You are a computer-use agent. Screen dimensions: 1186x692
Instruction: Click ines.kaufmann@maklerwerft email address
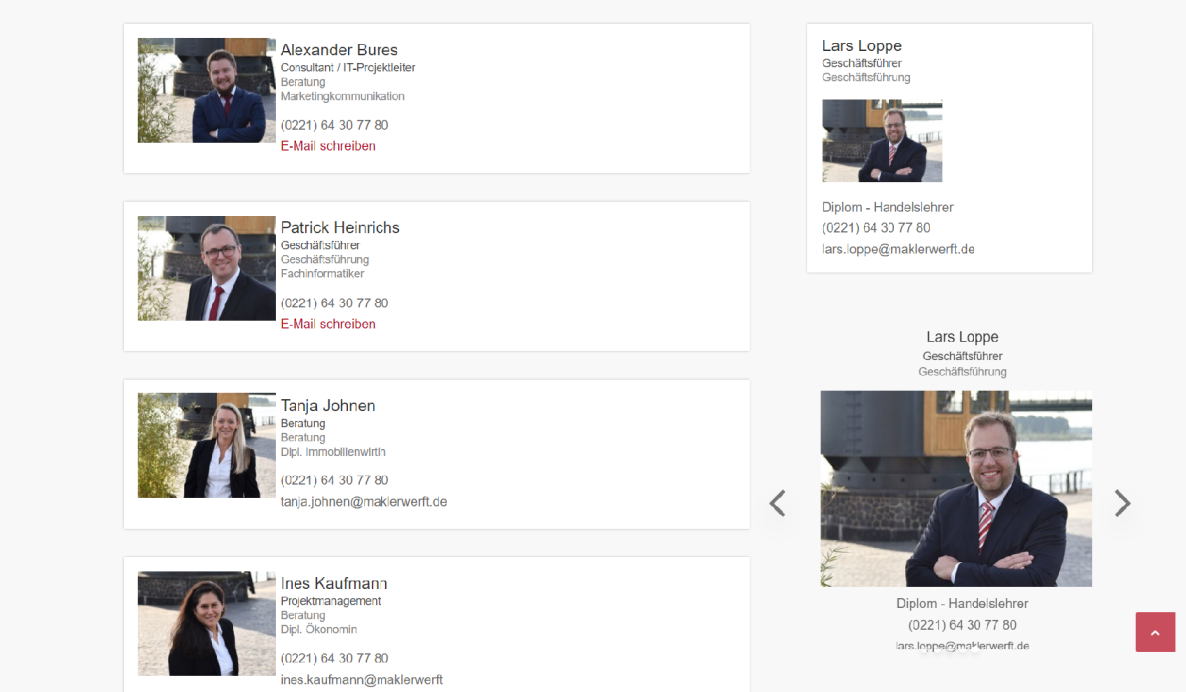pos(362,680)
